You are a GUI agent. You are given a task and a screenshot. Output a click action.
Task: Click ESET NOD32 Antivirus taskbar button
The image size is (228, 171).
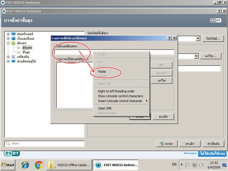click(x=115, y=165)
